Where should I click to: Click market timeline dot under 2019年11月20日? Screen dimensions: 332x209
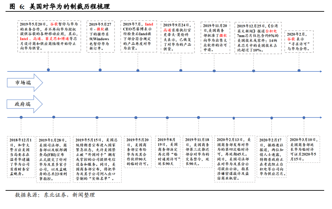click(x=214, y=71)
